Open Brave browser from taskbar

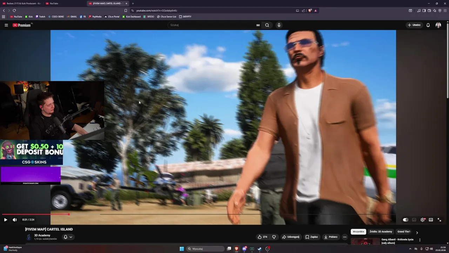click(x=236, y=249)
